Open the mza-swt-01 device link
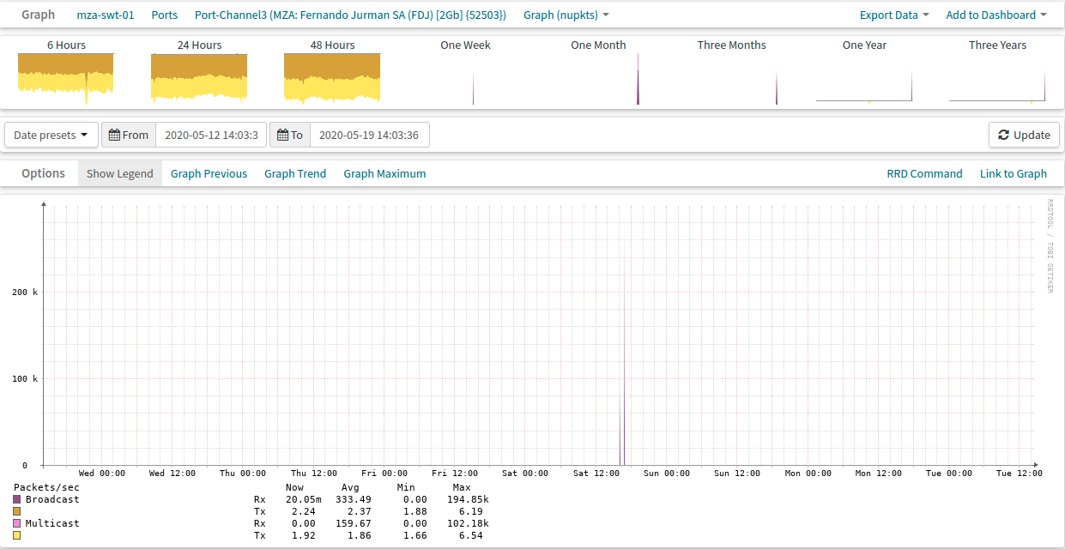Screen dimensions: 1065x549 click(106, 15)
